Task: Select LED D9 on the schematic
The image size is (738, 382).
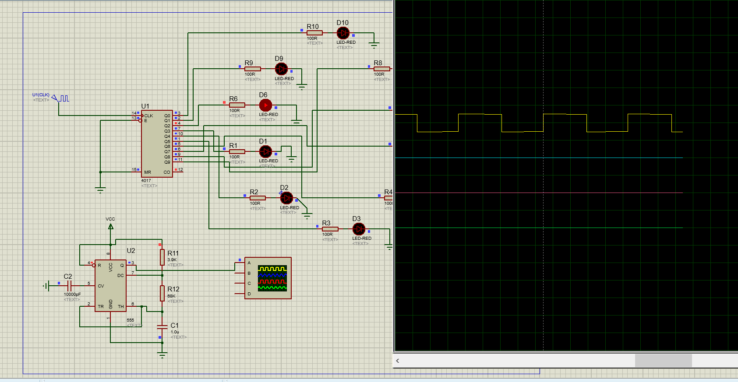Action: click(281, 69)
